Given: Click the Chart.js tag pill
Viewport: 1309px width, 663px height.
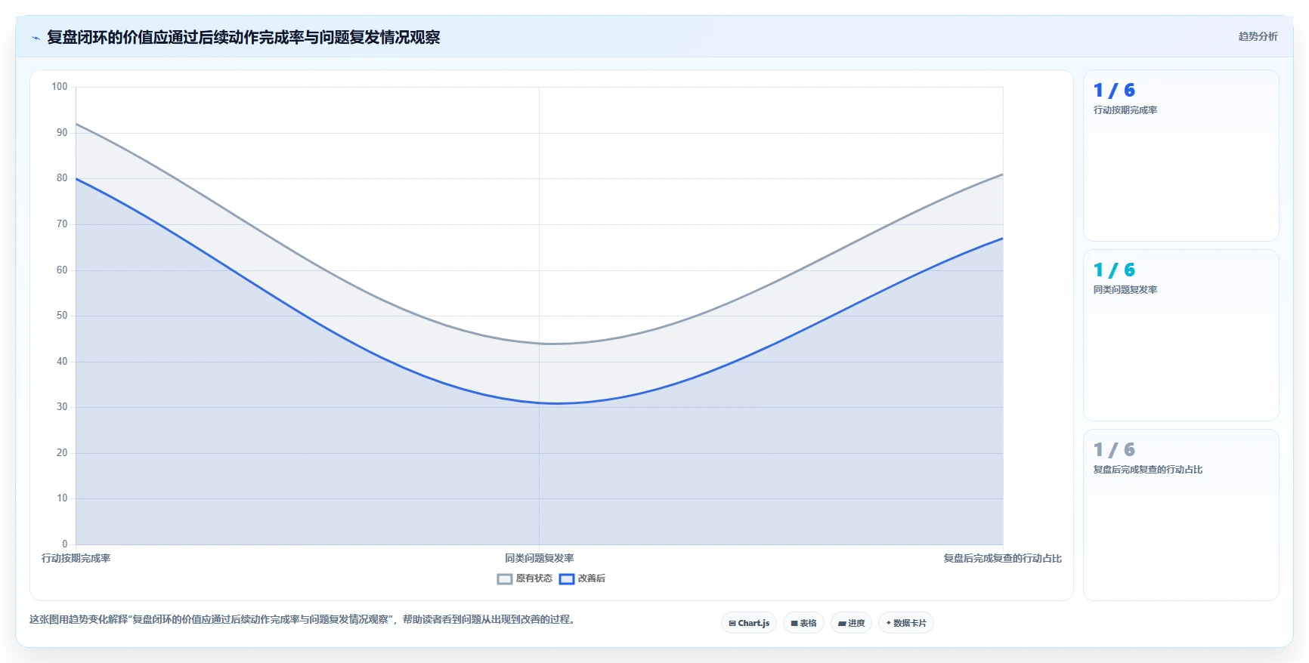Looking at the screenshot, I should click(x=749, y=623).
